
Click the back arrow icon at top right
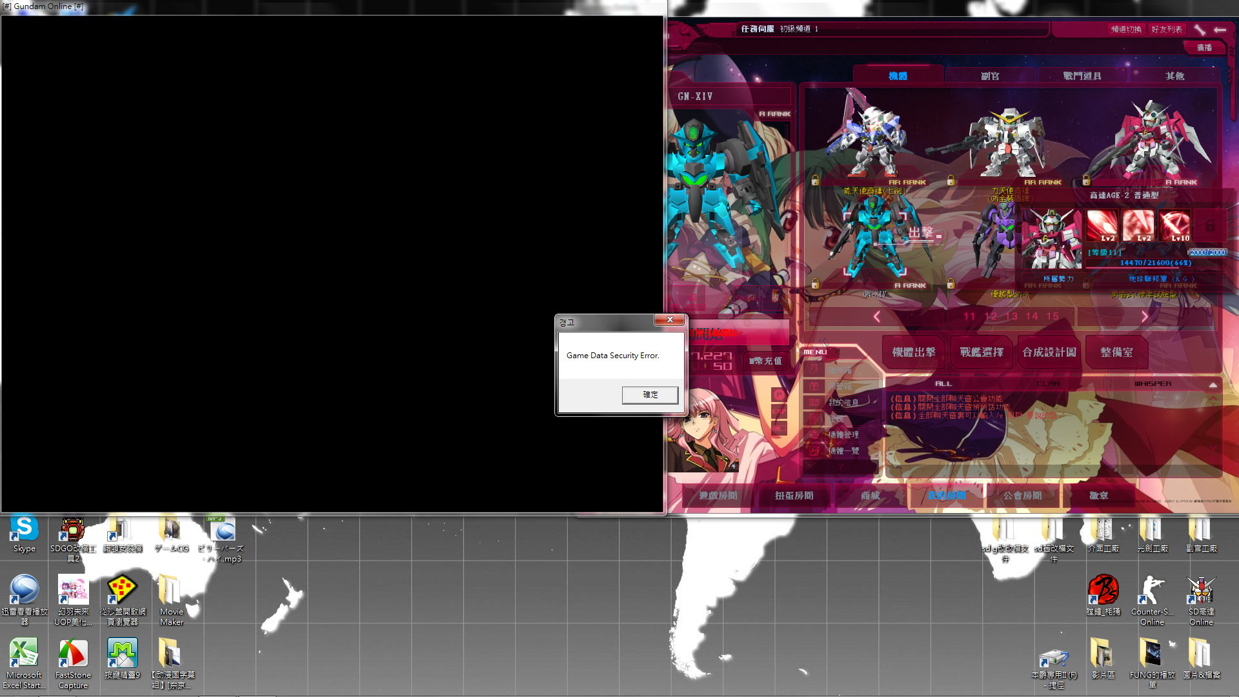click(x=1220, y=30)
